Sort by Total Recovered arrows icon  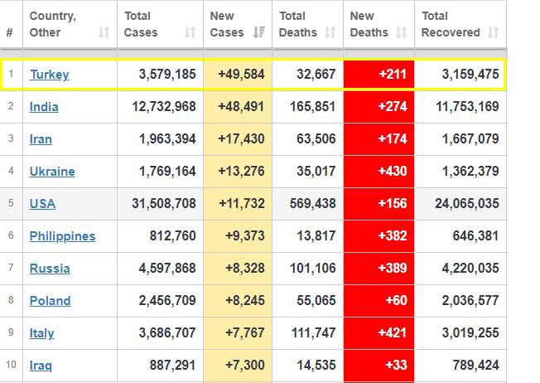tap(494, 32)
